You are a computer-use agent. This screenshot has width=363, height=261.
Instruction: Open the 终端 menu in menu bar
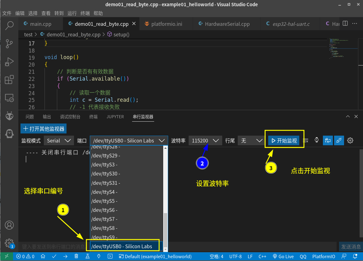(85, 13)
